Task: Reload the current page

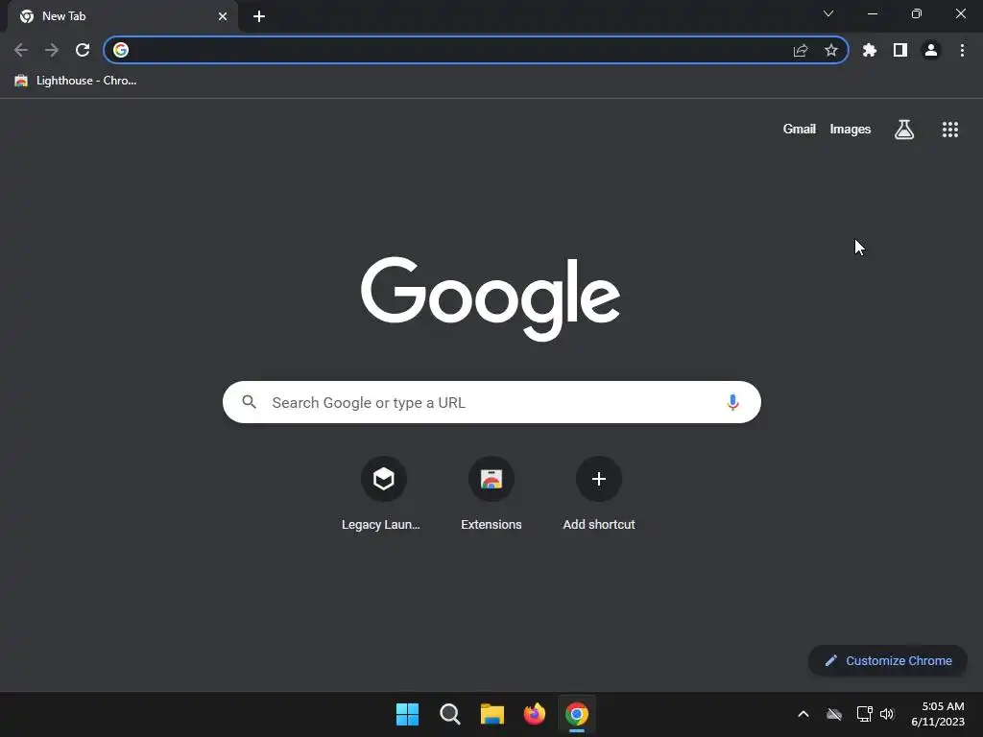Action: click(x=83, y=50)
